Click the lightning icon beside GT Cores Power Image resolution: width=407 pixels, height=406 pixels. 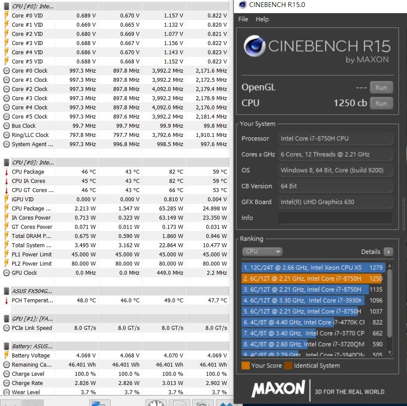pyautogui.click(x=7, y=227)
